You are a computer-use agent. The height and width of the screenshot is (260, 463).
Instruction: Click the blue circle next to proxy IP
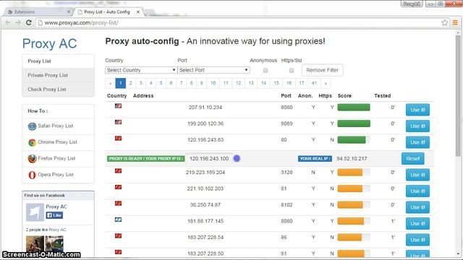pyautogui.click(x=237, y=159)
